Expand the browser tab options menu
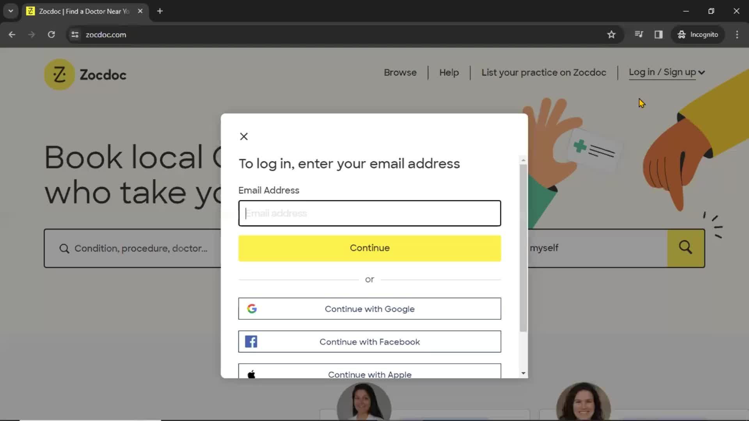The height and width of the screenshot is (421, 749). click(11, 11)
